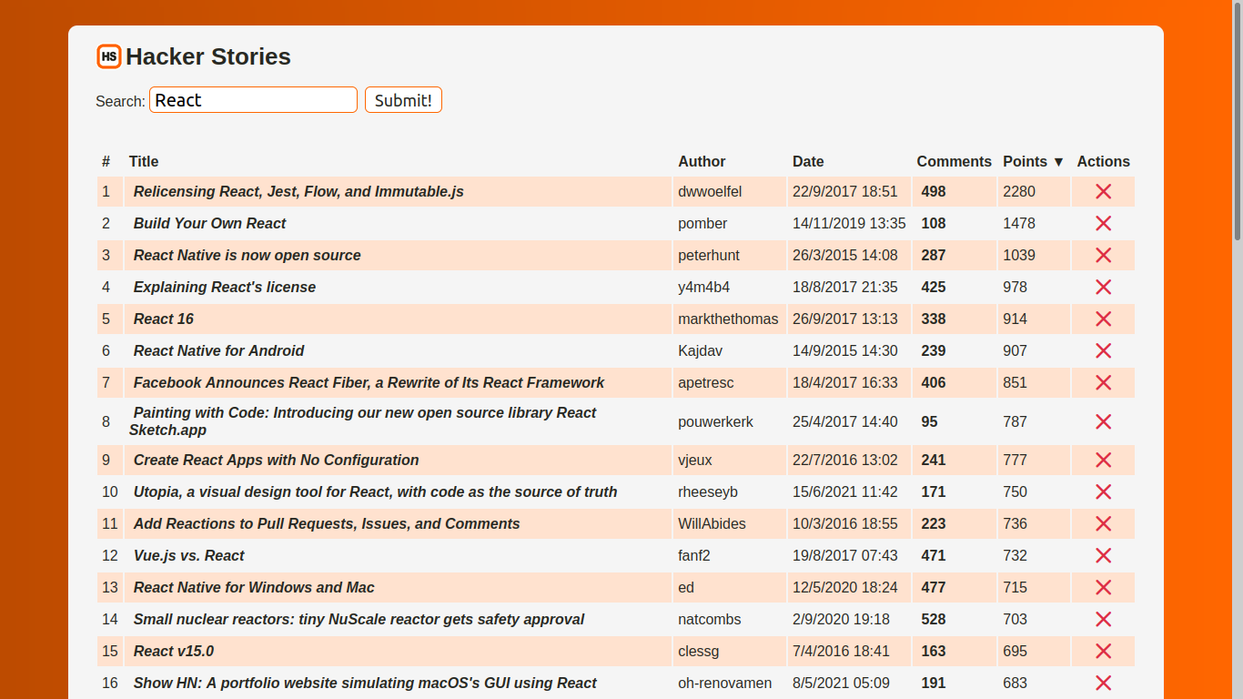Delete 'Build Your Own React' via its X
This screenshot has width=1243, height=699.
[x=1103, y=223]
